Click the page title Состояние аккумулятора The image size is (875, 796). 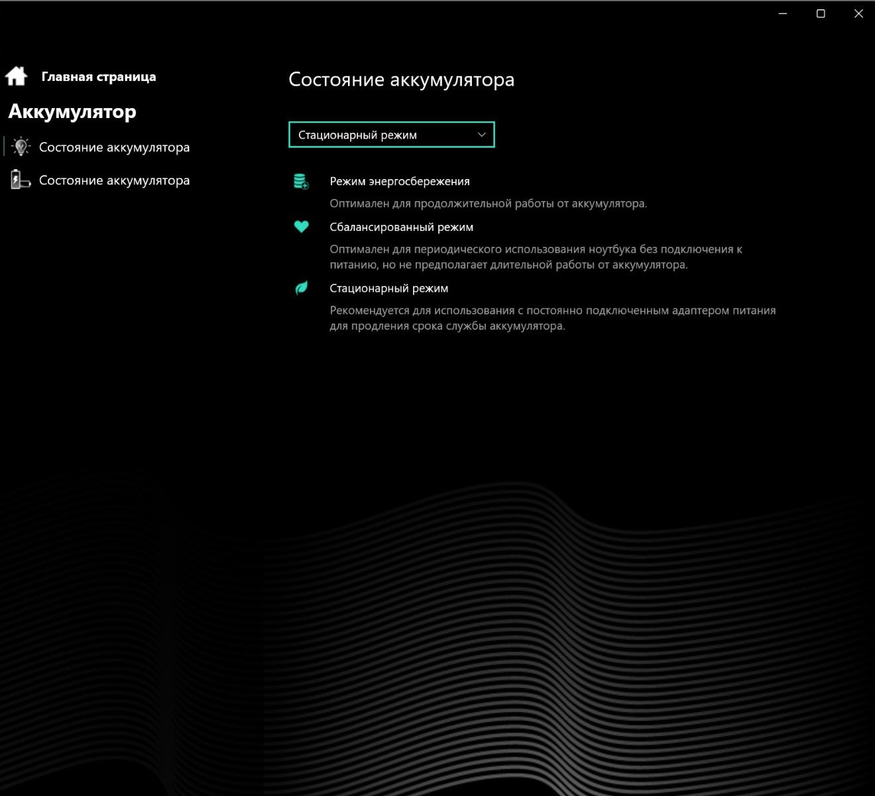tap(402, 80)
